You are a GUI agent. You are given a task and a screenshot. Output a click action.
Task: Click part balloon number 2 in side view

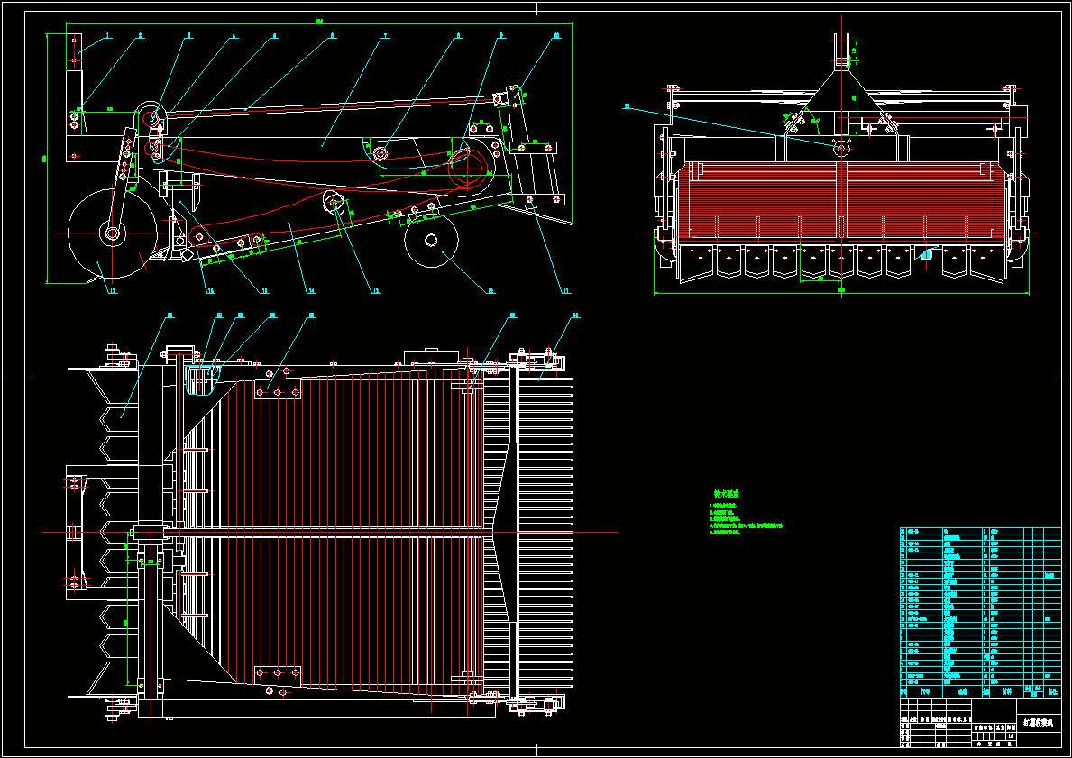(x=141, y=36)
